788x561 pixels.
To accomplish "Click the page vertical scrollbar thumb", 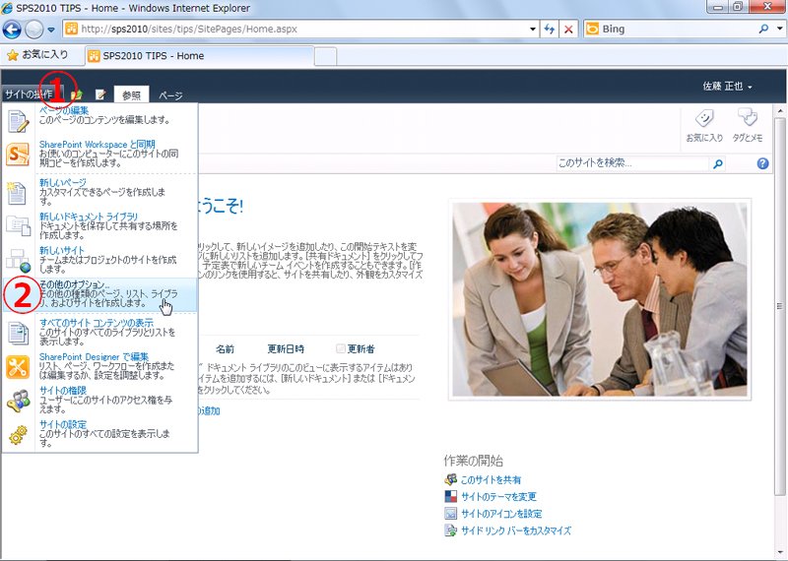I will (x=780, y=306).
